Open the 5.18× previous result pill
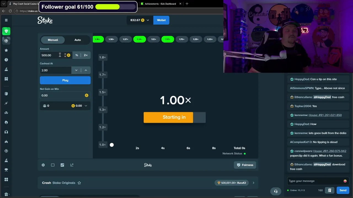This screenshot has height=198, width=353. click(98, 39)
